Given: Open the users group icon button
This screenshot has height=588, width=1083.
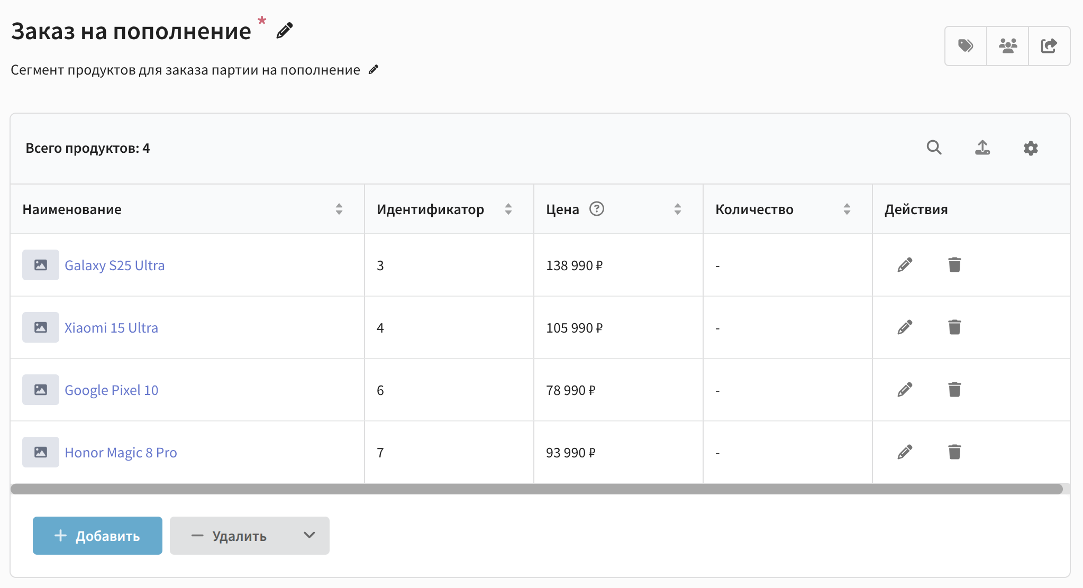Looking at the screenshot, I should [1007, 46].
